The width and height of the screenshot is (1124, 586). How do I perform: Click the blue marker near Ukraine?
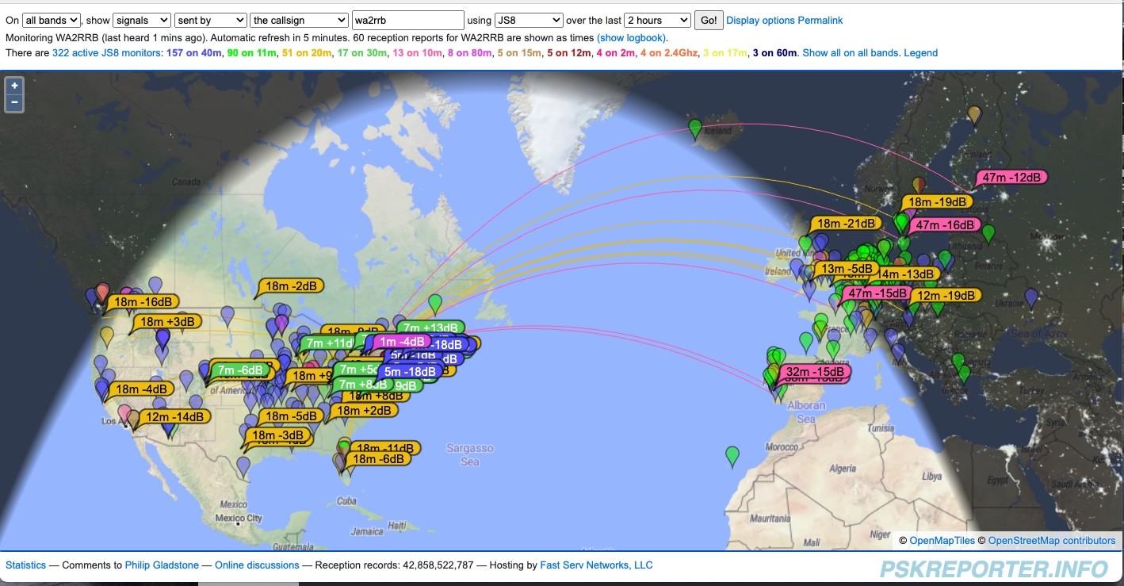pos(1030,297)
